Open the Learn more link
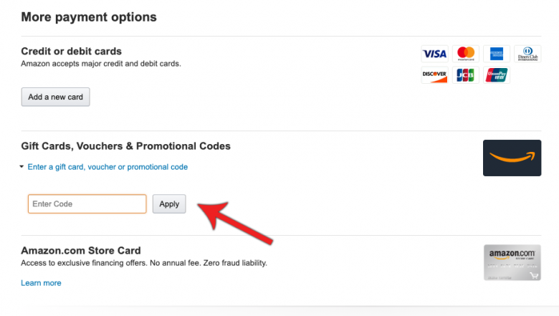The width and height of the screenshot is (559, 316). [x=41, y=283]
